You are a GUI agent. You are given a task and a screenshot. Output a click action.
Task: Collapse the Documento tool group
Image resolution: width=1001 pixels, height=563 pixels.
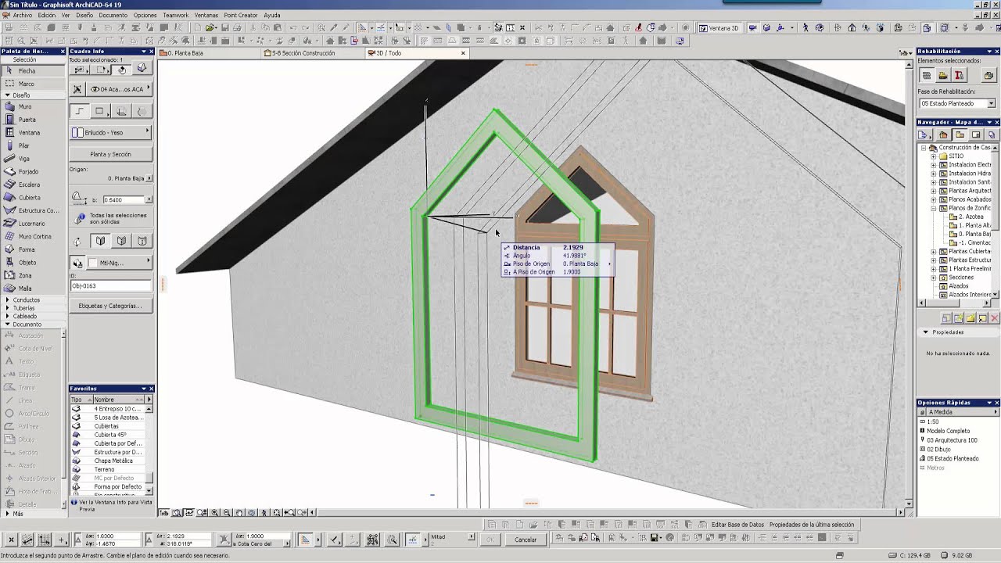7,325
